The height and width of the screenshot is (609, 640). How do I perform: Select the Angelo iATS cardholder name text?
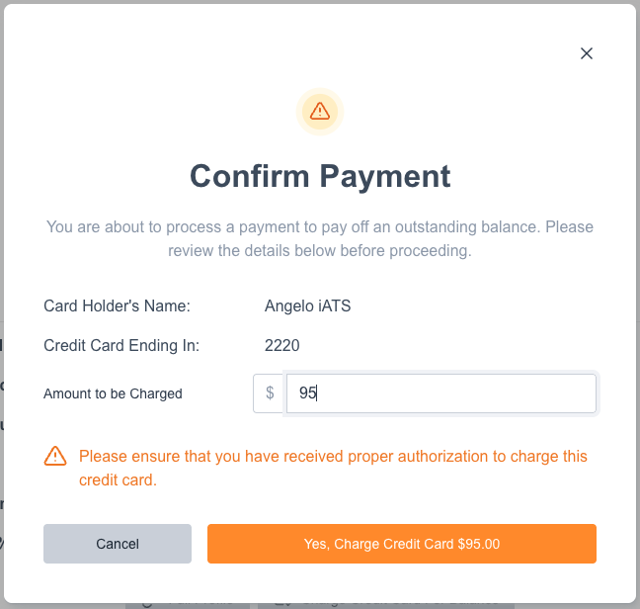[x=307, y=305]
